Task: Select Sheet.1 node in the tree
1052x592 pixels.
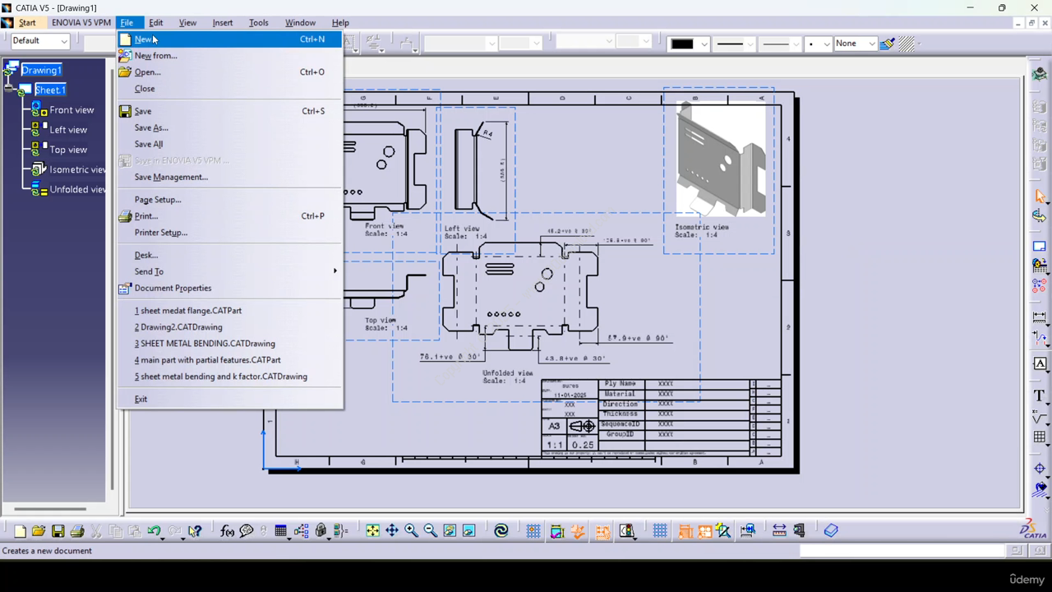Action: point(49,90)
